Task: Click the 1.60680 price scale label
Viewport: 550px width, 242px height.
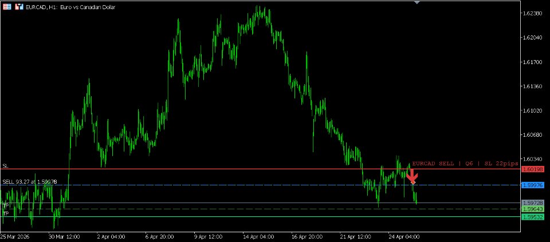Action: tap(532, 135)
